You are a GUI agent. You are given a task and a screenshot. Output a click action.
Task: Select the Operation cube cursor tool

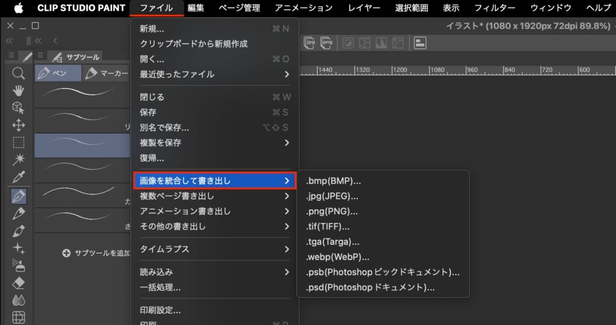click(x=19, y=108)
